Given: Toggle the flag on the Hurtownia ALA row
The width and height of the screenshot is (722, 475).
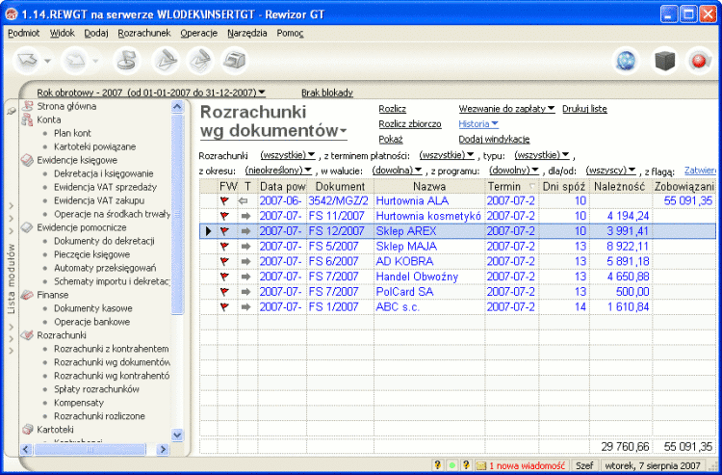Looking at the screenshot, I should (x=224, y=200).
